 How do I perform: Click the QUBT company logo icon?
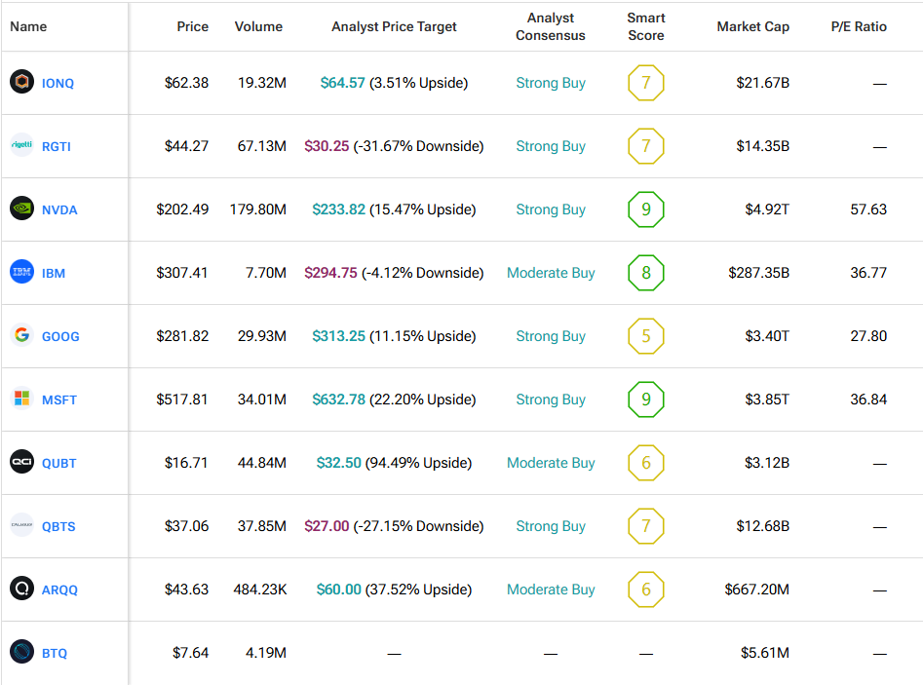[x=21, y=463]
